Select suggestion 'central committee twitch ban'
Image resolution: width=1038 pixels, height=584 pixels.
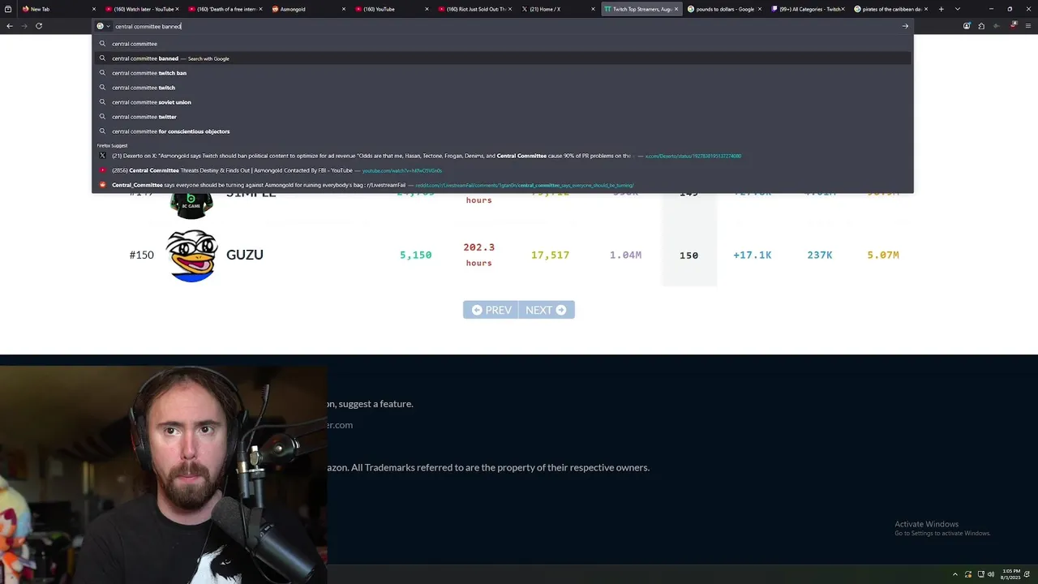503,73
